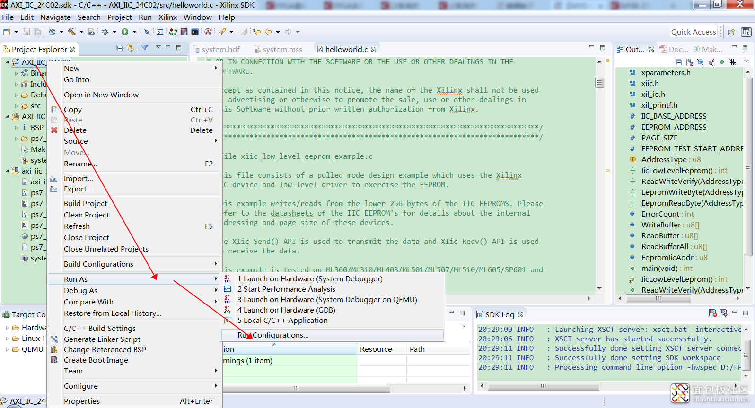Toggle alphabetical sort in Outline
This screenshot has height=408, width=755.
pos(689,62)
